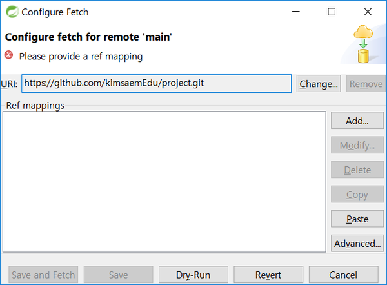
Task: Run a Dry-Run of the fetch
Action: tap(193, 275)
